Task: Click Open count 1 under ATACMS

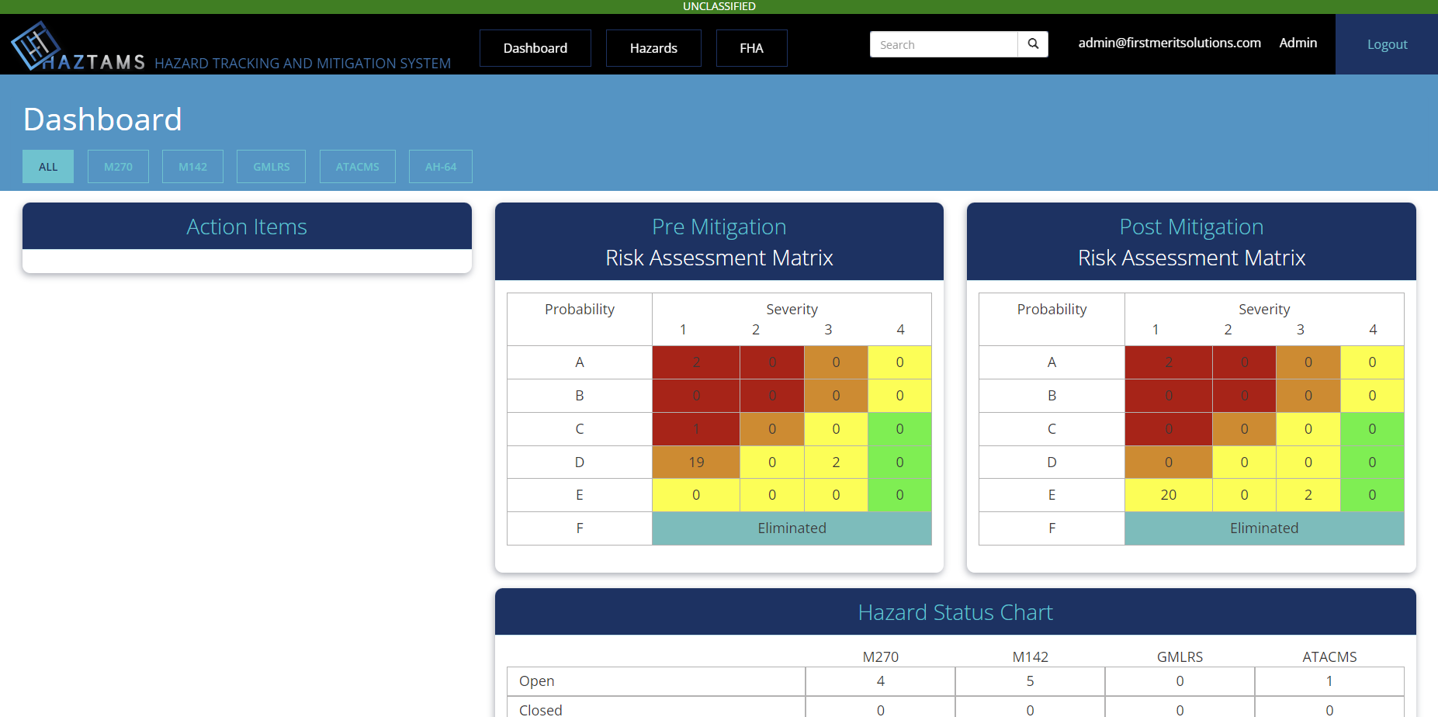Action: tap(1329, 681)
